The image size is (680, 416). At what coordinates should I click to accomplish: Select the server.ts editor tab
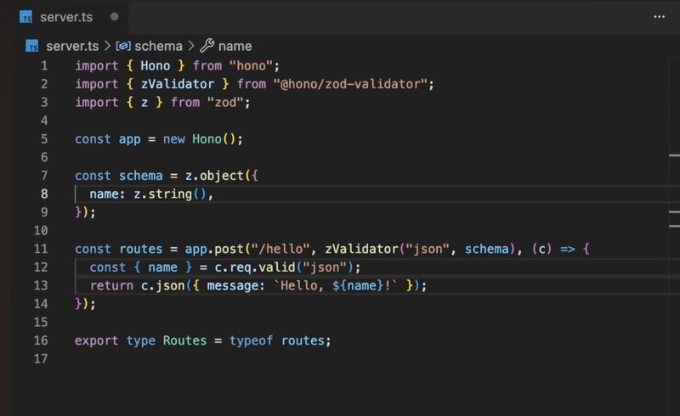(x=70, y=17)
